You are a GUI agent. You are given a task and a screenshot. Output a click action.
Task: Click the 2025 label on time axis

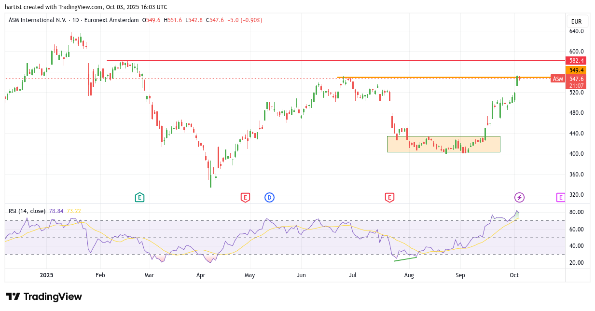[x=46, y=275]
